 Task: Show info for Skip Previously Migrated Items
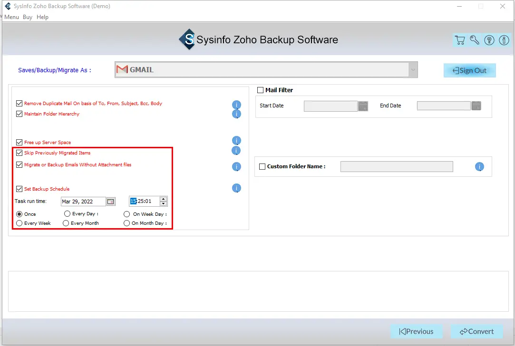pyautogui.click(x=236, y=150)
